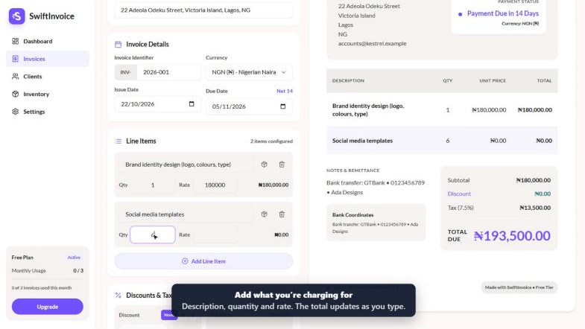
Task: Edit Qty field showing 1
Action: tap(153, 185)
